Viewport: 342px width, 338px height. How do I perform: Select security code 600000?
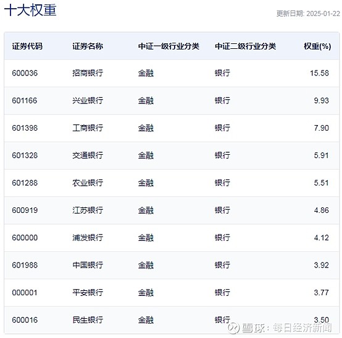pyautogui.click(x=25, y=238)
